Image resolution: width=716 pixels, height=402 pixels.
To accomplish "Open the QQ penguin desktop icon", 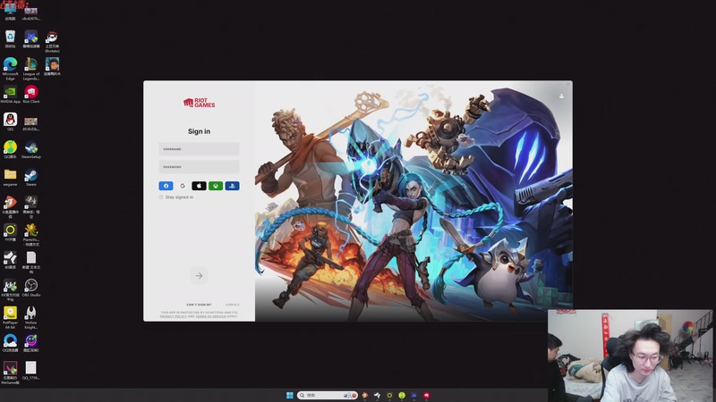I will [x=10, y=121].
